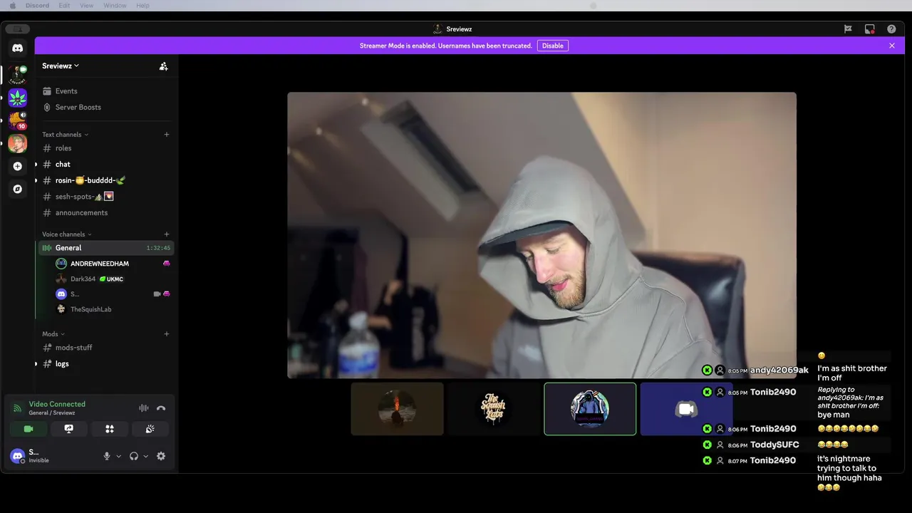Open Discord menu in menu bar

pos(37,6)
